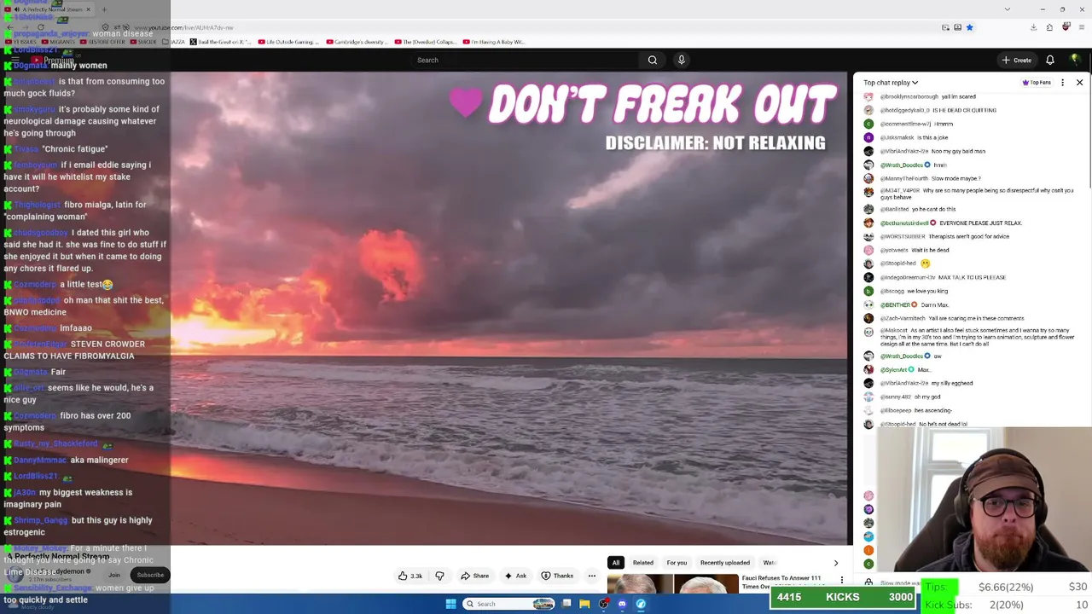Viewport: 1092px width, 614px height.
Task: Open the picture-in-picture address bar icon
Action: (x=945, y=27)
